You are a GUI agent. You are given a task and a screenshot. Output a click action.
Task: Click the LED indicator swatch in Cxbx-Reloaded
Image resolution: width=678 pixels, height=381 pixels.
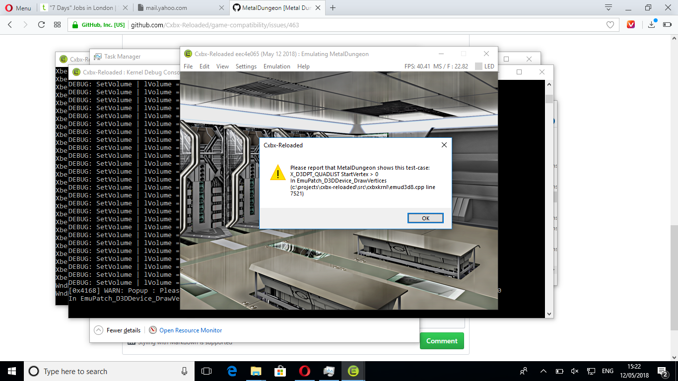pyautogui.click(x=478, y=66)
